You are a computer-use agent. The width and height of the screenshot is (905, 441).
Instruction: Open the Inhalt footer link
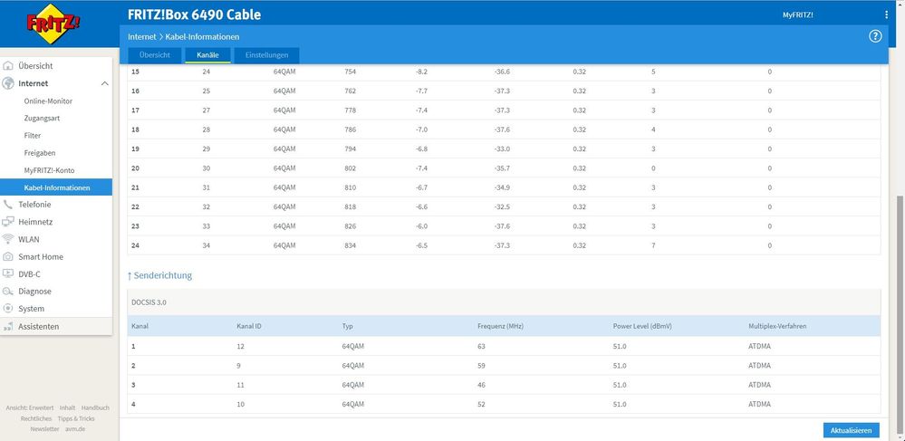67,407
